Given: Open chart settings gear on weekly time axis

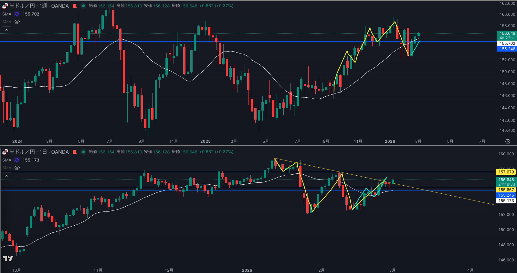Looking at the screenshot, I should coord(508,141).
